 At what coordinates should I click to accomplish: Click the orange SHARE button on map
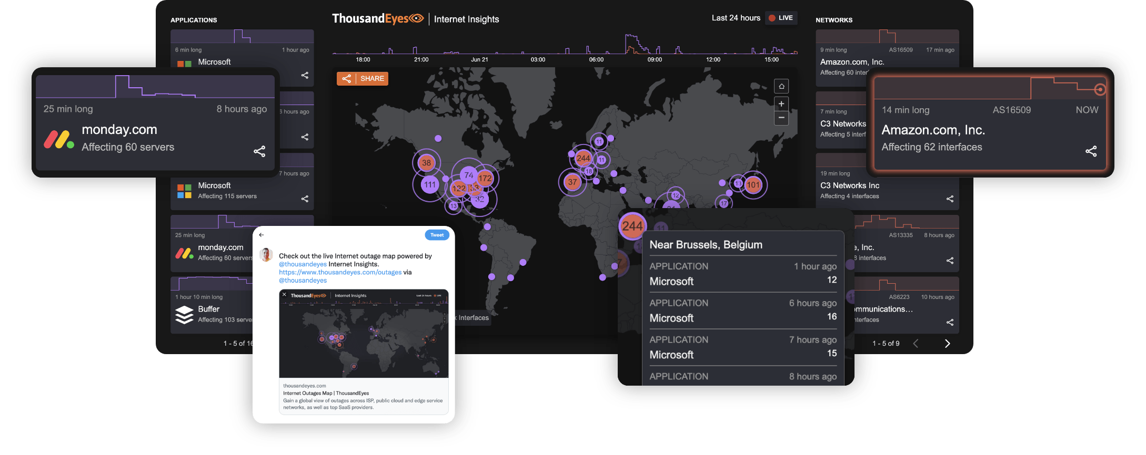pos(363,79)
